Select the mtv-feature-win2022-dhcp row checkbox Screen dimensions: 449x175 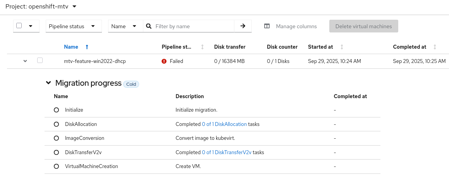pyautogui.click(x=40, y=61)
